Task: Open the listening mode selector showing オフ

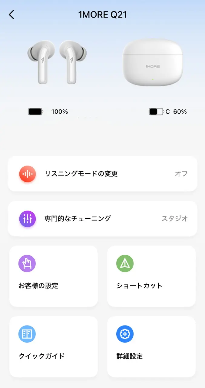Action: 181,174
